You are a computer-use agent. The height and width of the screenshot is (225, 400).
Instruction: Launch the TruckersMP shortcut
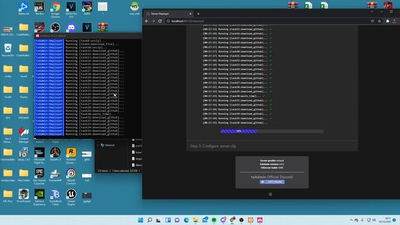pyautogui.click(x=55, y=175)
